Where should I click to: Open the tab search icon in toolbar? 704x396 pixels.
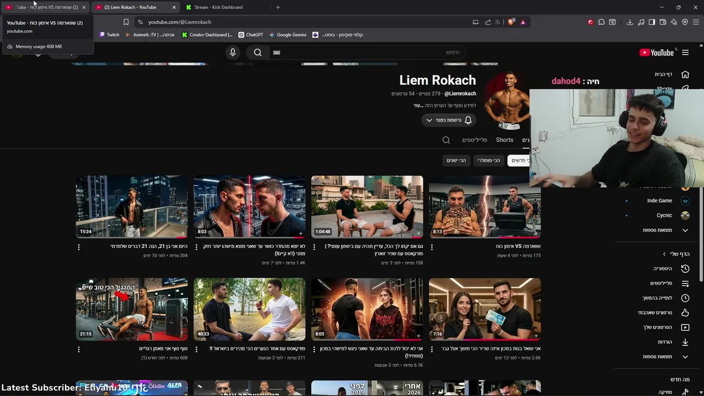coord(612,22)
